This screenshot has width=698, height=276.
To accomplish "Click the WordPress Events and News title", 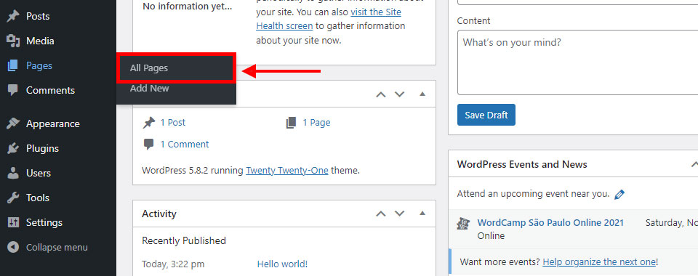I will (x=522, y=164).
